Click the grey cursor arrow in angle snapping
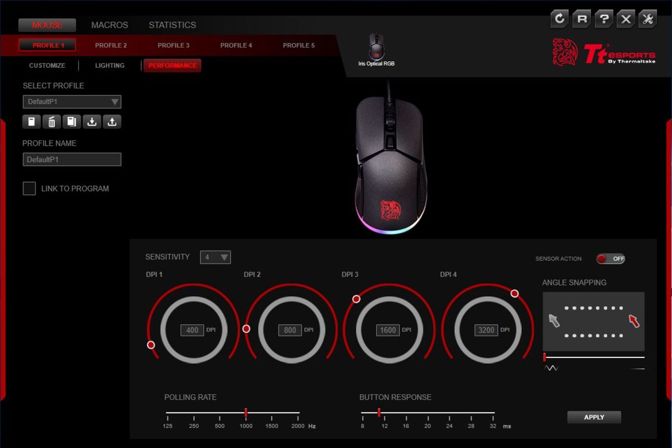 [x=554, y=320]
